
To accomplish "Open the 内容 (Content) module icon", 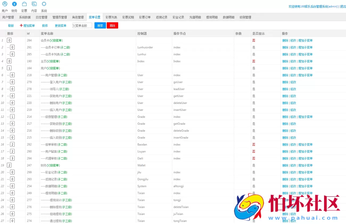I will pos(34,4).
